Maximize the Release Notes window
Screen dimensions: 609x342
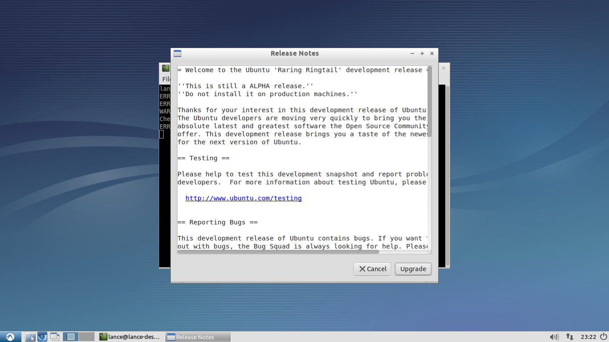tap(422, 53)
